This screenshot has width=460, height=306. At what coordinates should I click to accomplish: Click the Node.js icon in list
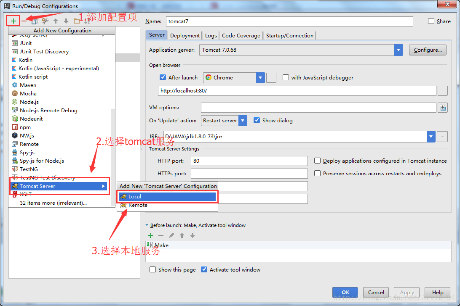click(15, 102)
